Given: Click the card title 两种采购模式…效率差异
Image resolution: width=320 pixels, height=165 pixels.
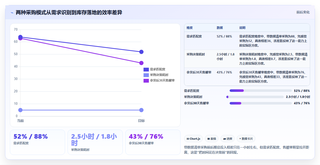Looking at the screenshot, I should [x=69, y=12].
